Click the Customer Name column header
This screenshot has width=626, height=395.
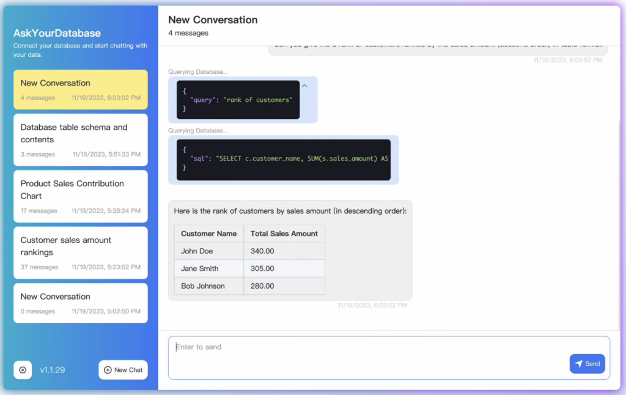click(x=208, y=234)
